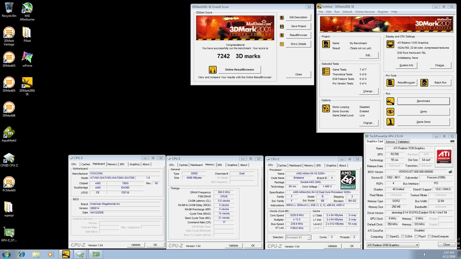Image resolution: width=461 pixels, height=259 pixels.
Task: Click the System Info button
Action: [406, 65]
